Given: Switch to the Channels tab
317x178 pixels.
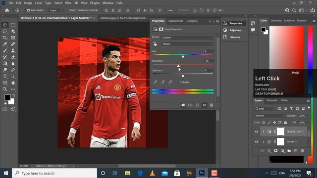Looking at the screenshot, I should [272, 100].
